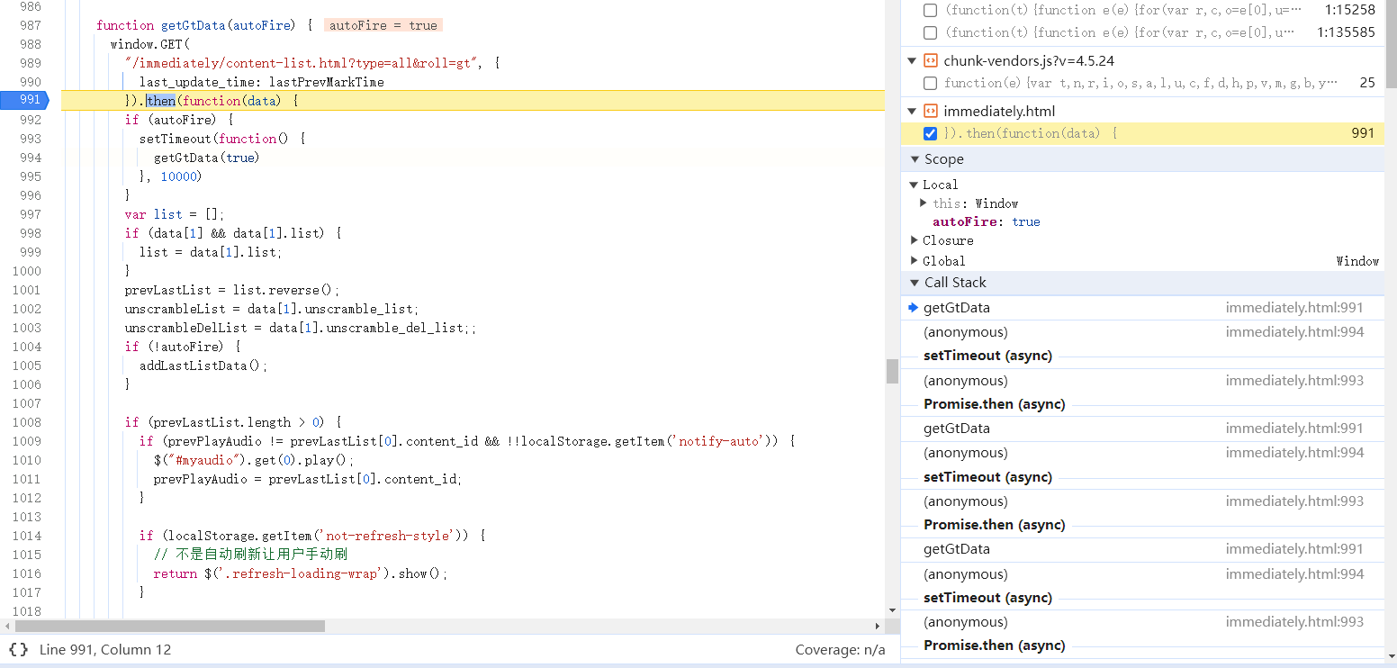Expand the Global scope
Image resolution: width=1397 pixels, height=668 pixels.
pyautogui.click(x=914, y=261)
